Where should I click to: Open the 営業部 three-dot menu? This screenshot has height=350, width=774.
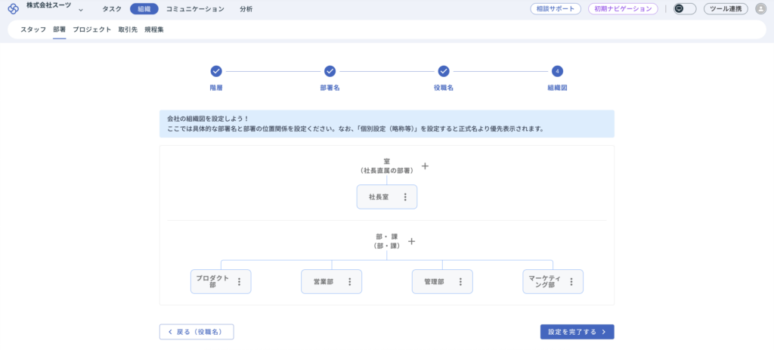click(x=350, y=282)
